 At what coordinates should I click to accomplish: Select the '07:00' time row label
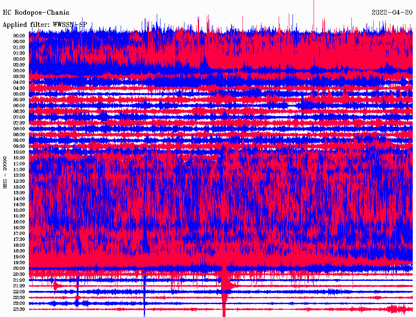click(19, 117)
